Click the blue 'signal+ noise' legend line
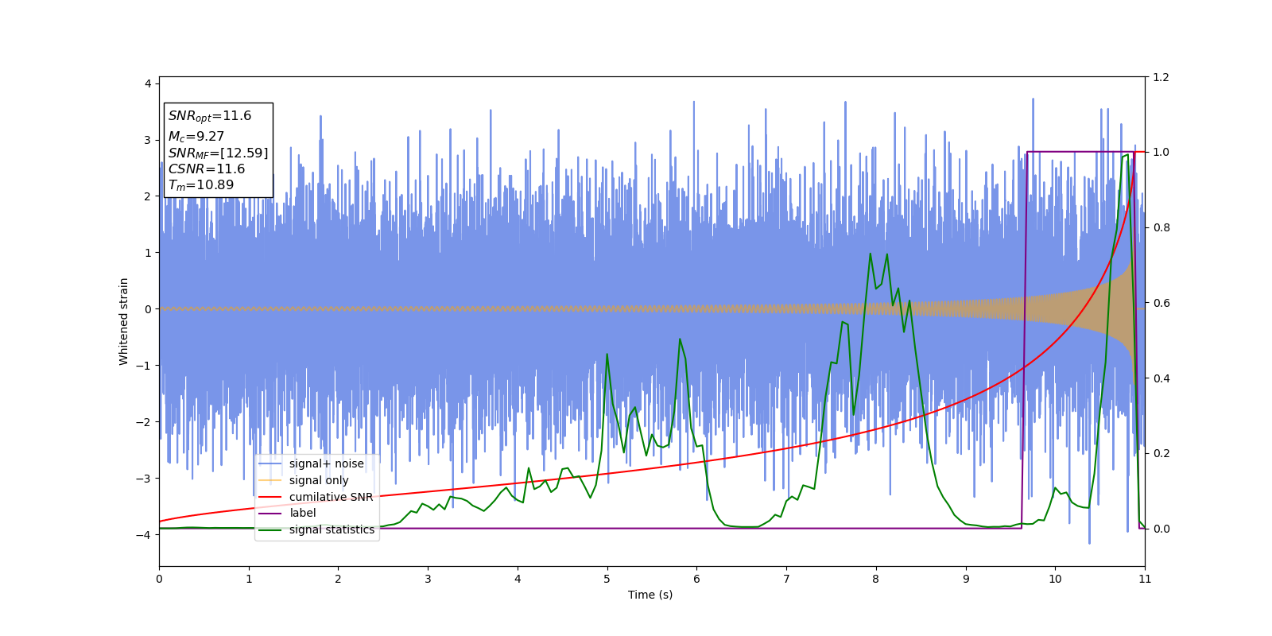Screen dimensions: 1272x636 270,464
